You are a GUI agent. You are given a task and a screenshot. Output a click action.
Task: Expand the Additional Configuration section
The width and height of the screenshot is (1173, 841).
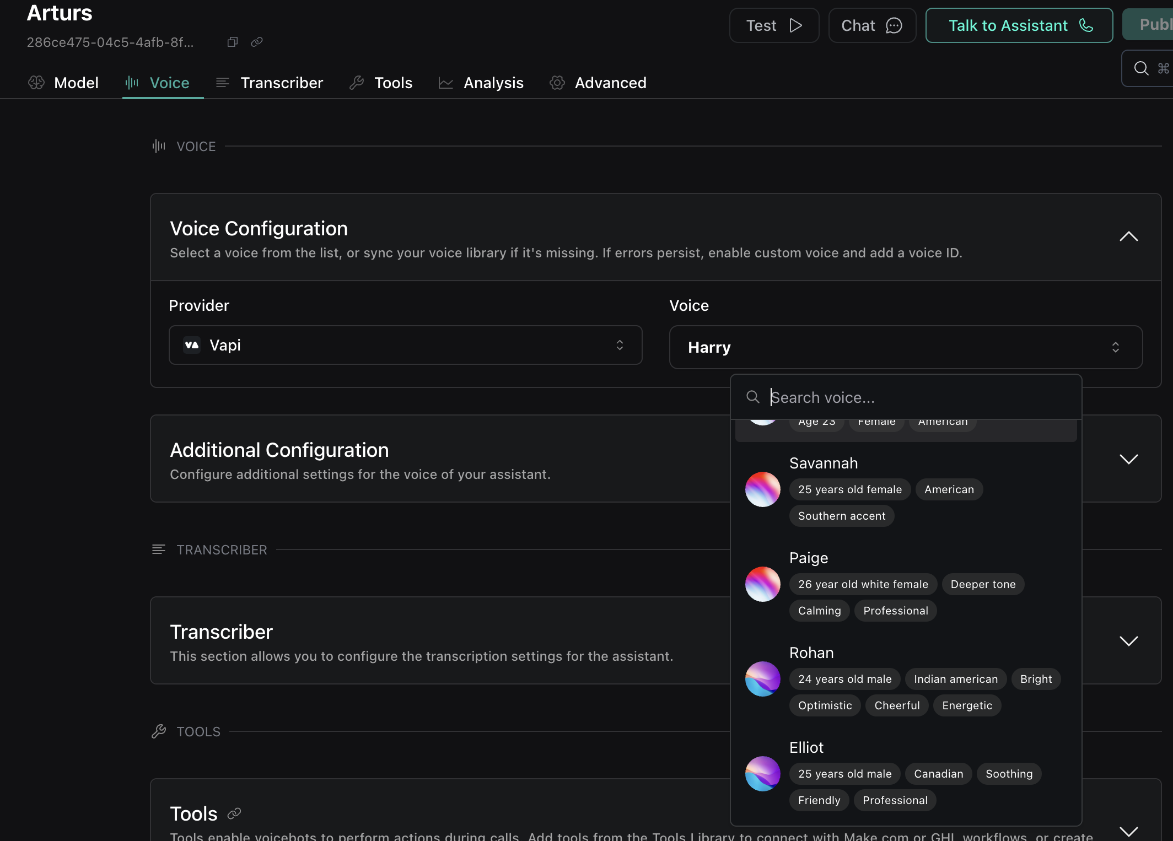1128,459
